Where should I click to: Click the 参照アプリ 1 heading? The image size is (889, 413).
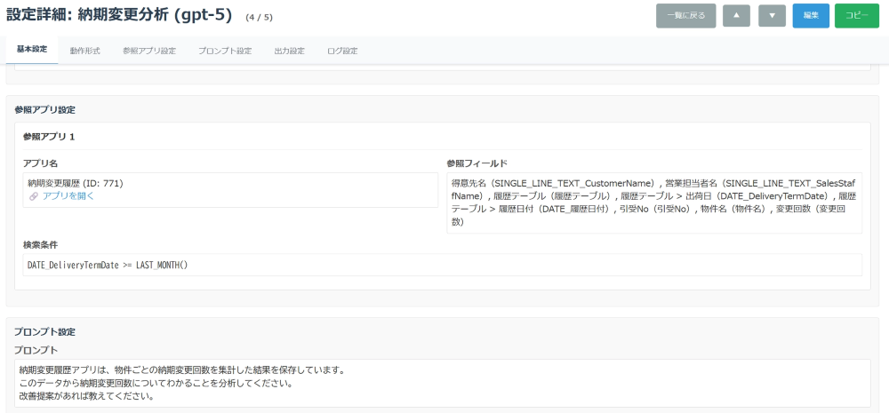[49, 137]
